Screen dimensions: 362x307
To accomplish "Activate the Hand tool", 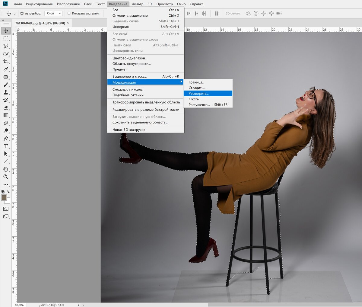I will (x=6, y=169).
